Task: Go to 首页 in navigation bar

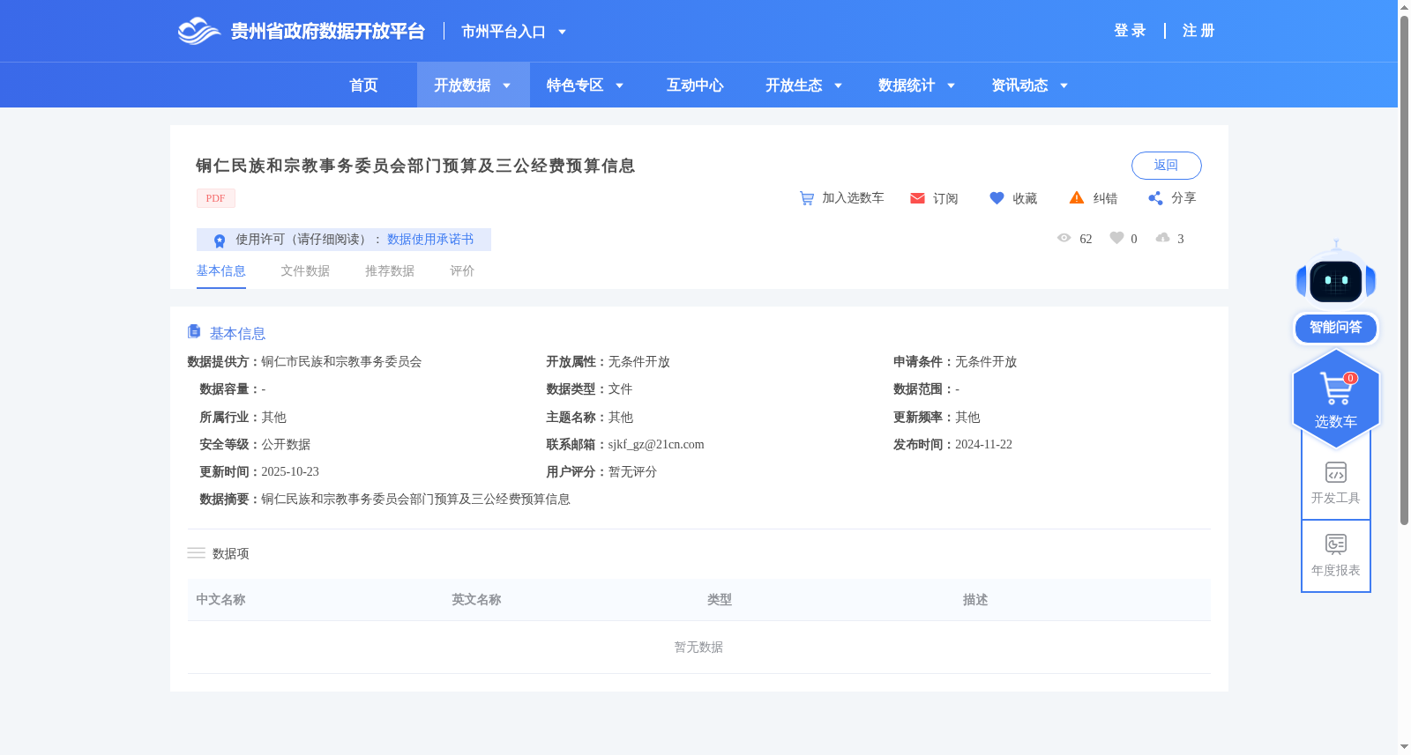Action: pyautogui.click(x=363, y=85)
